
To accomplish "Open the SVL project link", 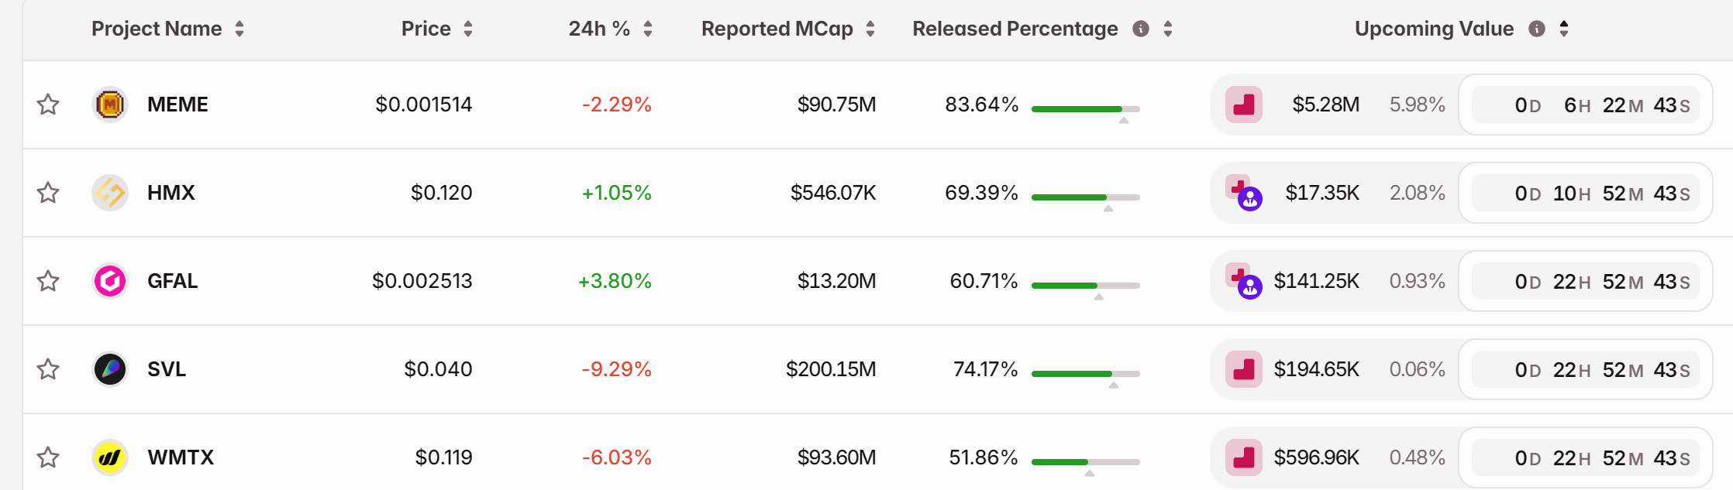I will (167, 369).
